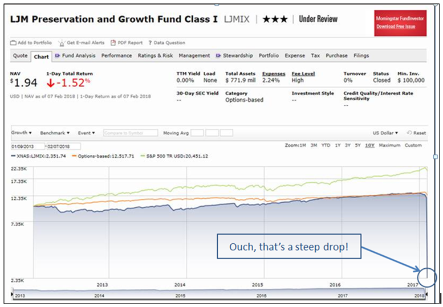Switch to the Portfolio tab
443x307 pixels.
point(269,56)
